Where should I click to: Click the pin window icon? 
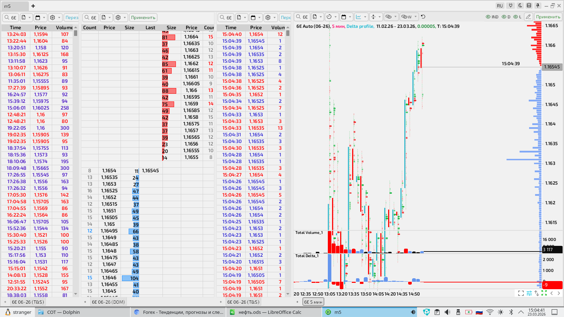[538, 6]
